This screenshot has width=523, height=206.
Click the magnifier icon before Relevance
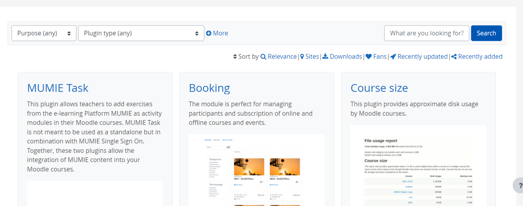[x=263, y=57]
